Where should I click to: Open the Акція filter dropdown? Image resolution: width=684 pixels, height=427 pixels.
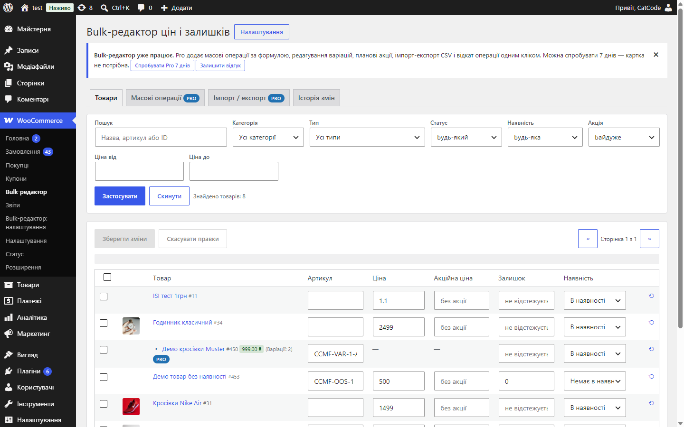tap(624, 137)
